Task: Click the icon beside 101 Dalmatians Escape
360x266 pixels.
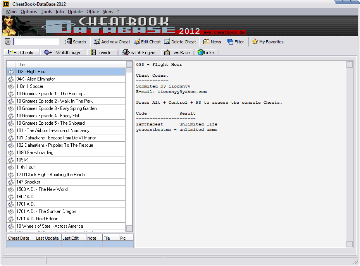Action: [11, 138]
